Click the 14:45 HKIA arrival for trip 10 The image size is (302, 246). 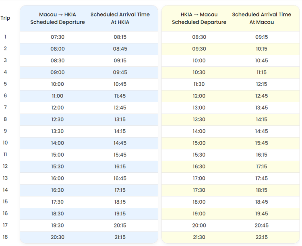point(120,143)
